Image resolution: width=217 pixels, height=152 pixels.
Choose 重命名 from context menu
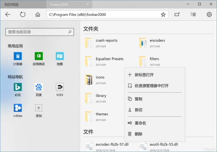[x=155, y=123]
